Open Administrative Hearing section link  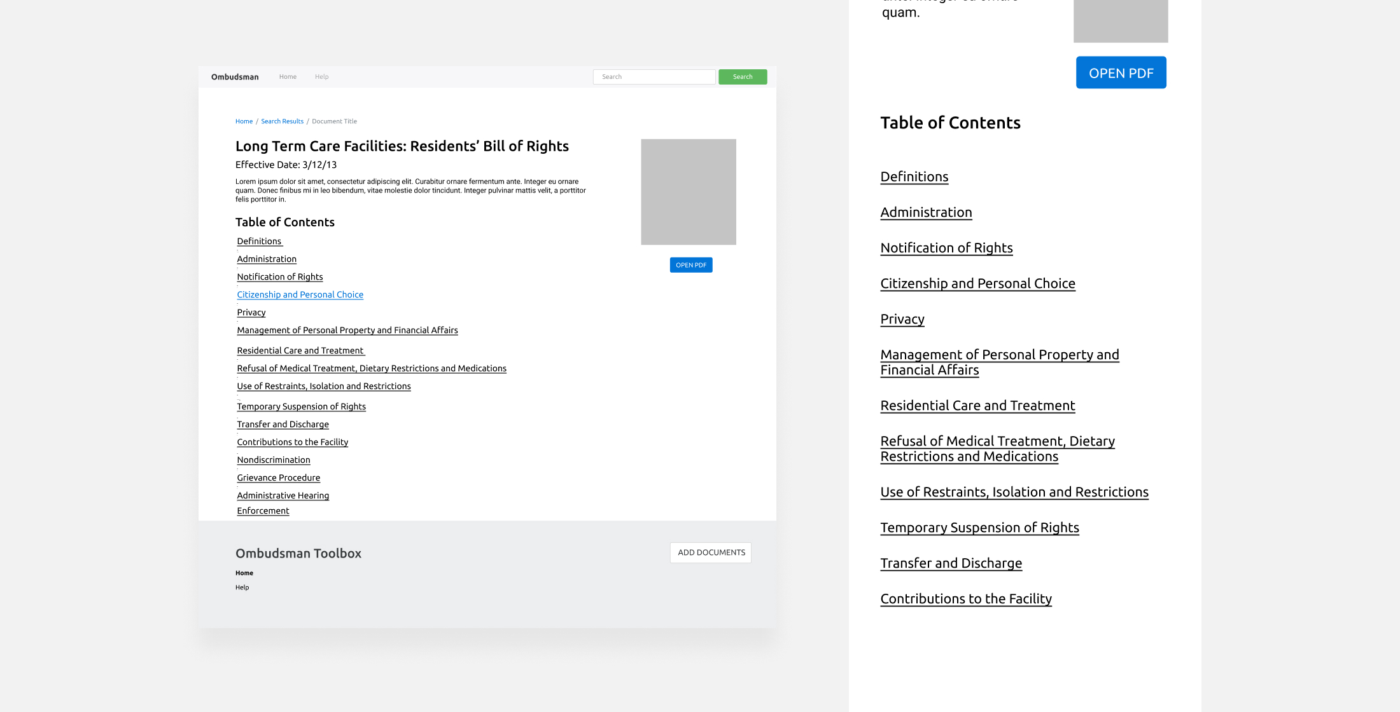coord(283,496)
